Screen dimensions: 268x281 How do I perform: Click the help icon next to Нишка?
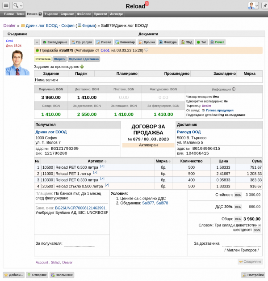tap(40, 14)
